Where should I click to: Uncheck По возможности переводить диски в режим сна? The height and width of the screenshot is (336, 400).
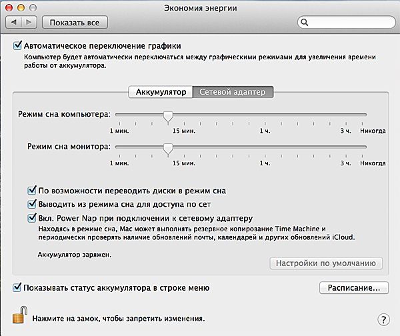pos(31,189)
